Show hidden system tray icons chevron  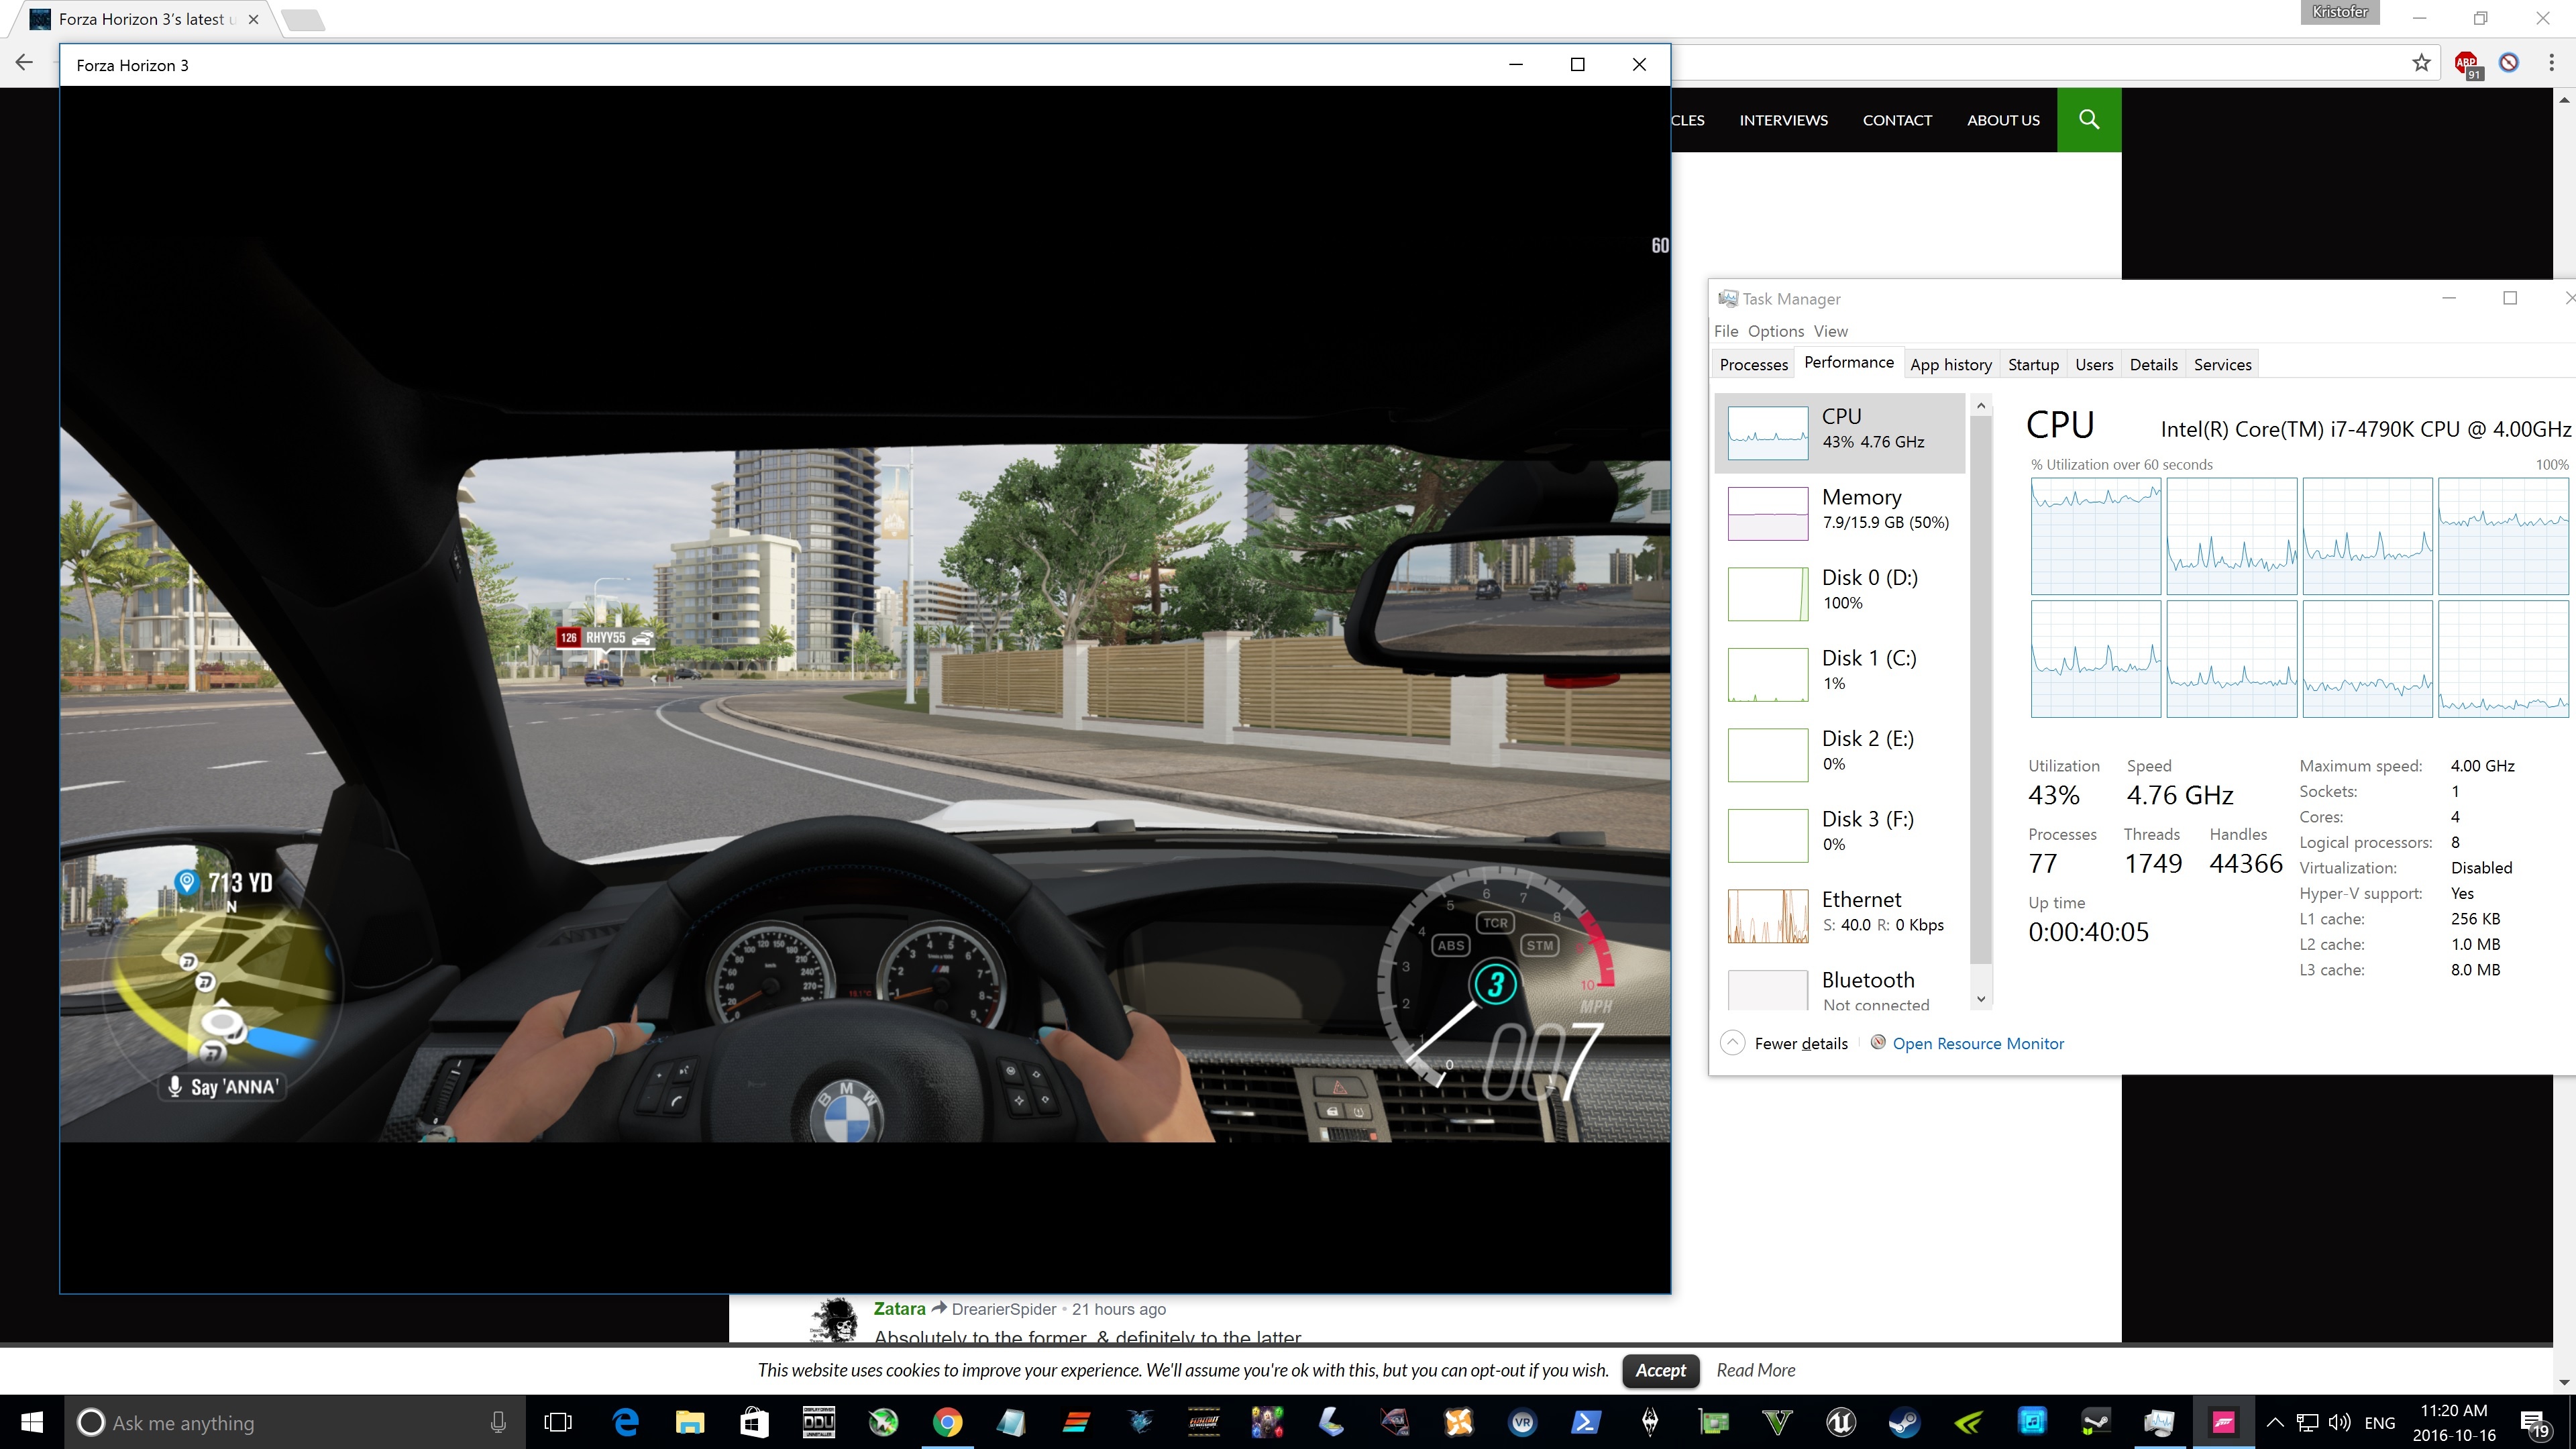[x=2274, y=1422]
